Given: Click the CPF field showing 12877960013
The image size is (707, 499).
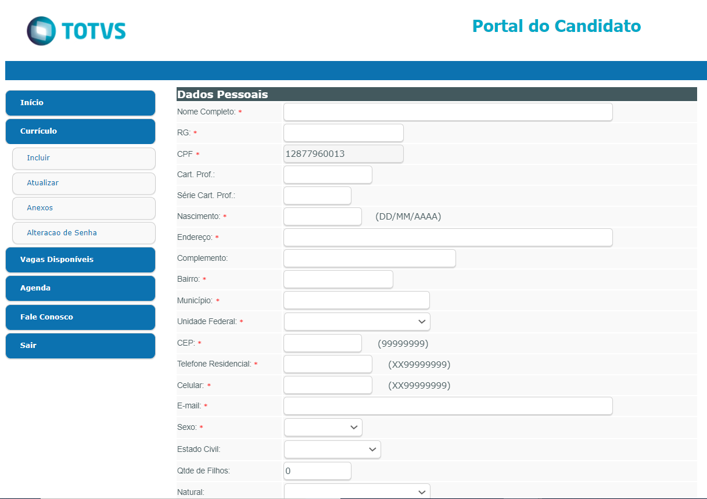Looking at the screenshot, I should point(343,154).
